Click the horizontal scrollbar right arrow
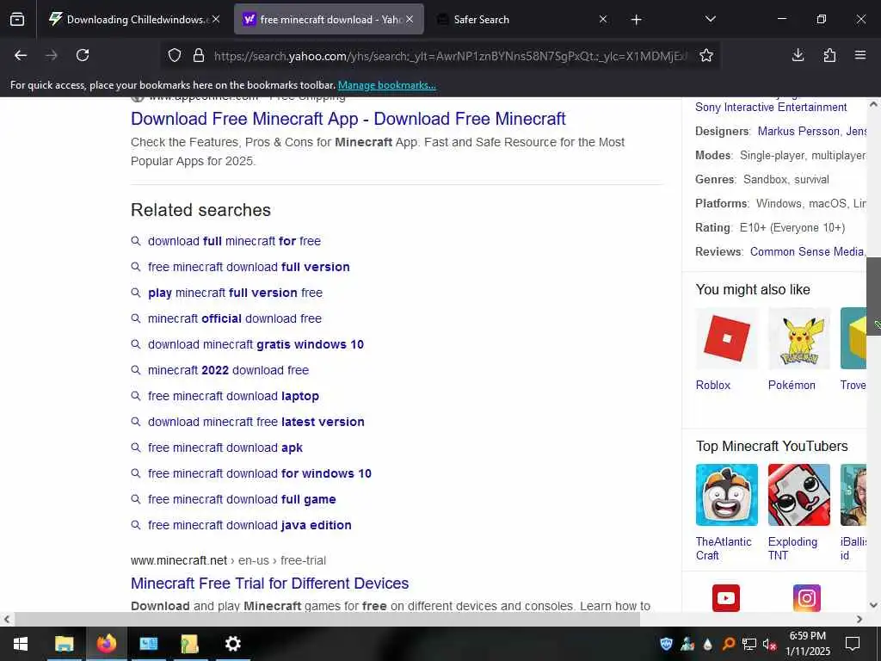881x661 pixels. pos(859,620)
